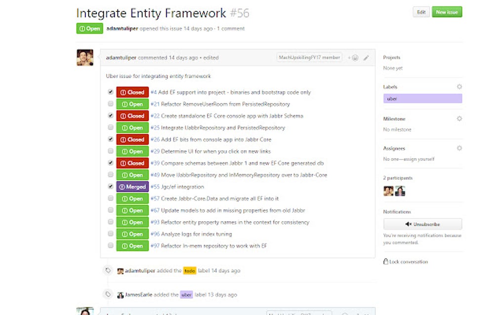Click the Lock conversation padlock icon
Image resolution: width=504 pixels, height=315 pixels.
[386, 261]
